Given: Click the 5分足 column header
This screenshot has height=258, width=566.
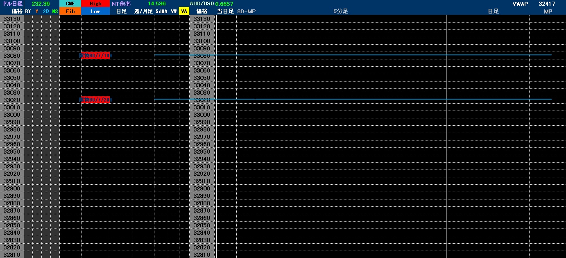Looking at the screenshot, I should click(341, 11).
